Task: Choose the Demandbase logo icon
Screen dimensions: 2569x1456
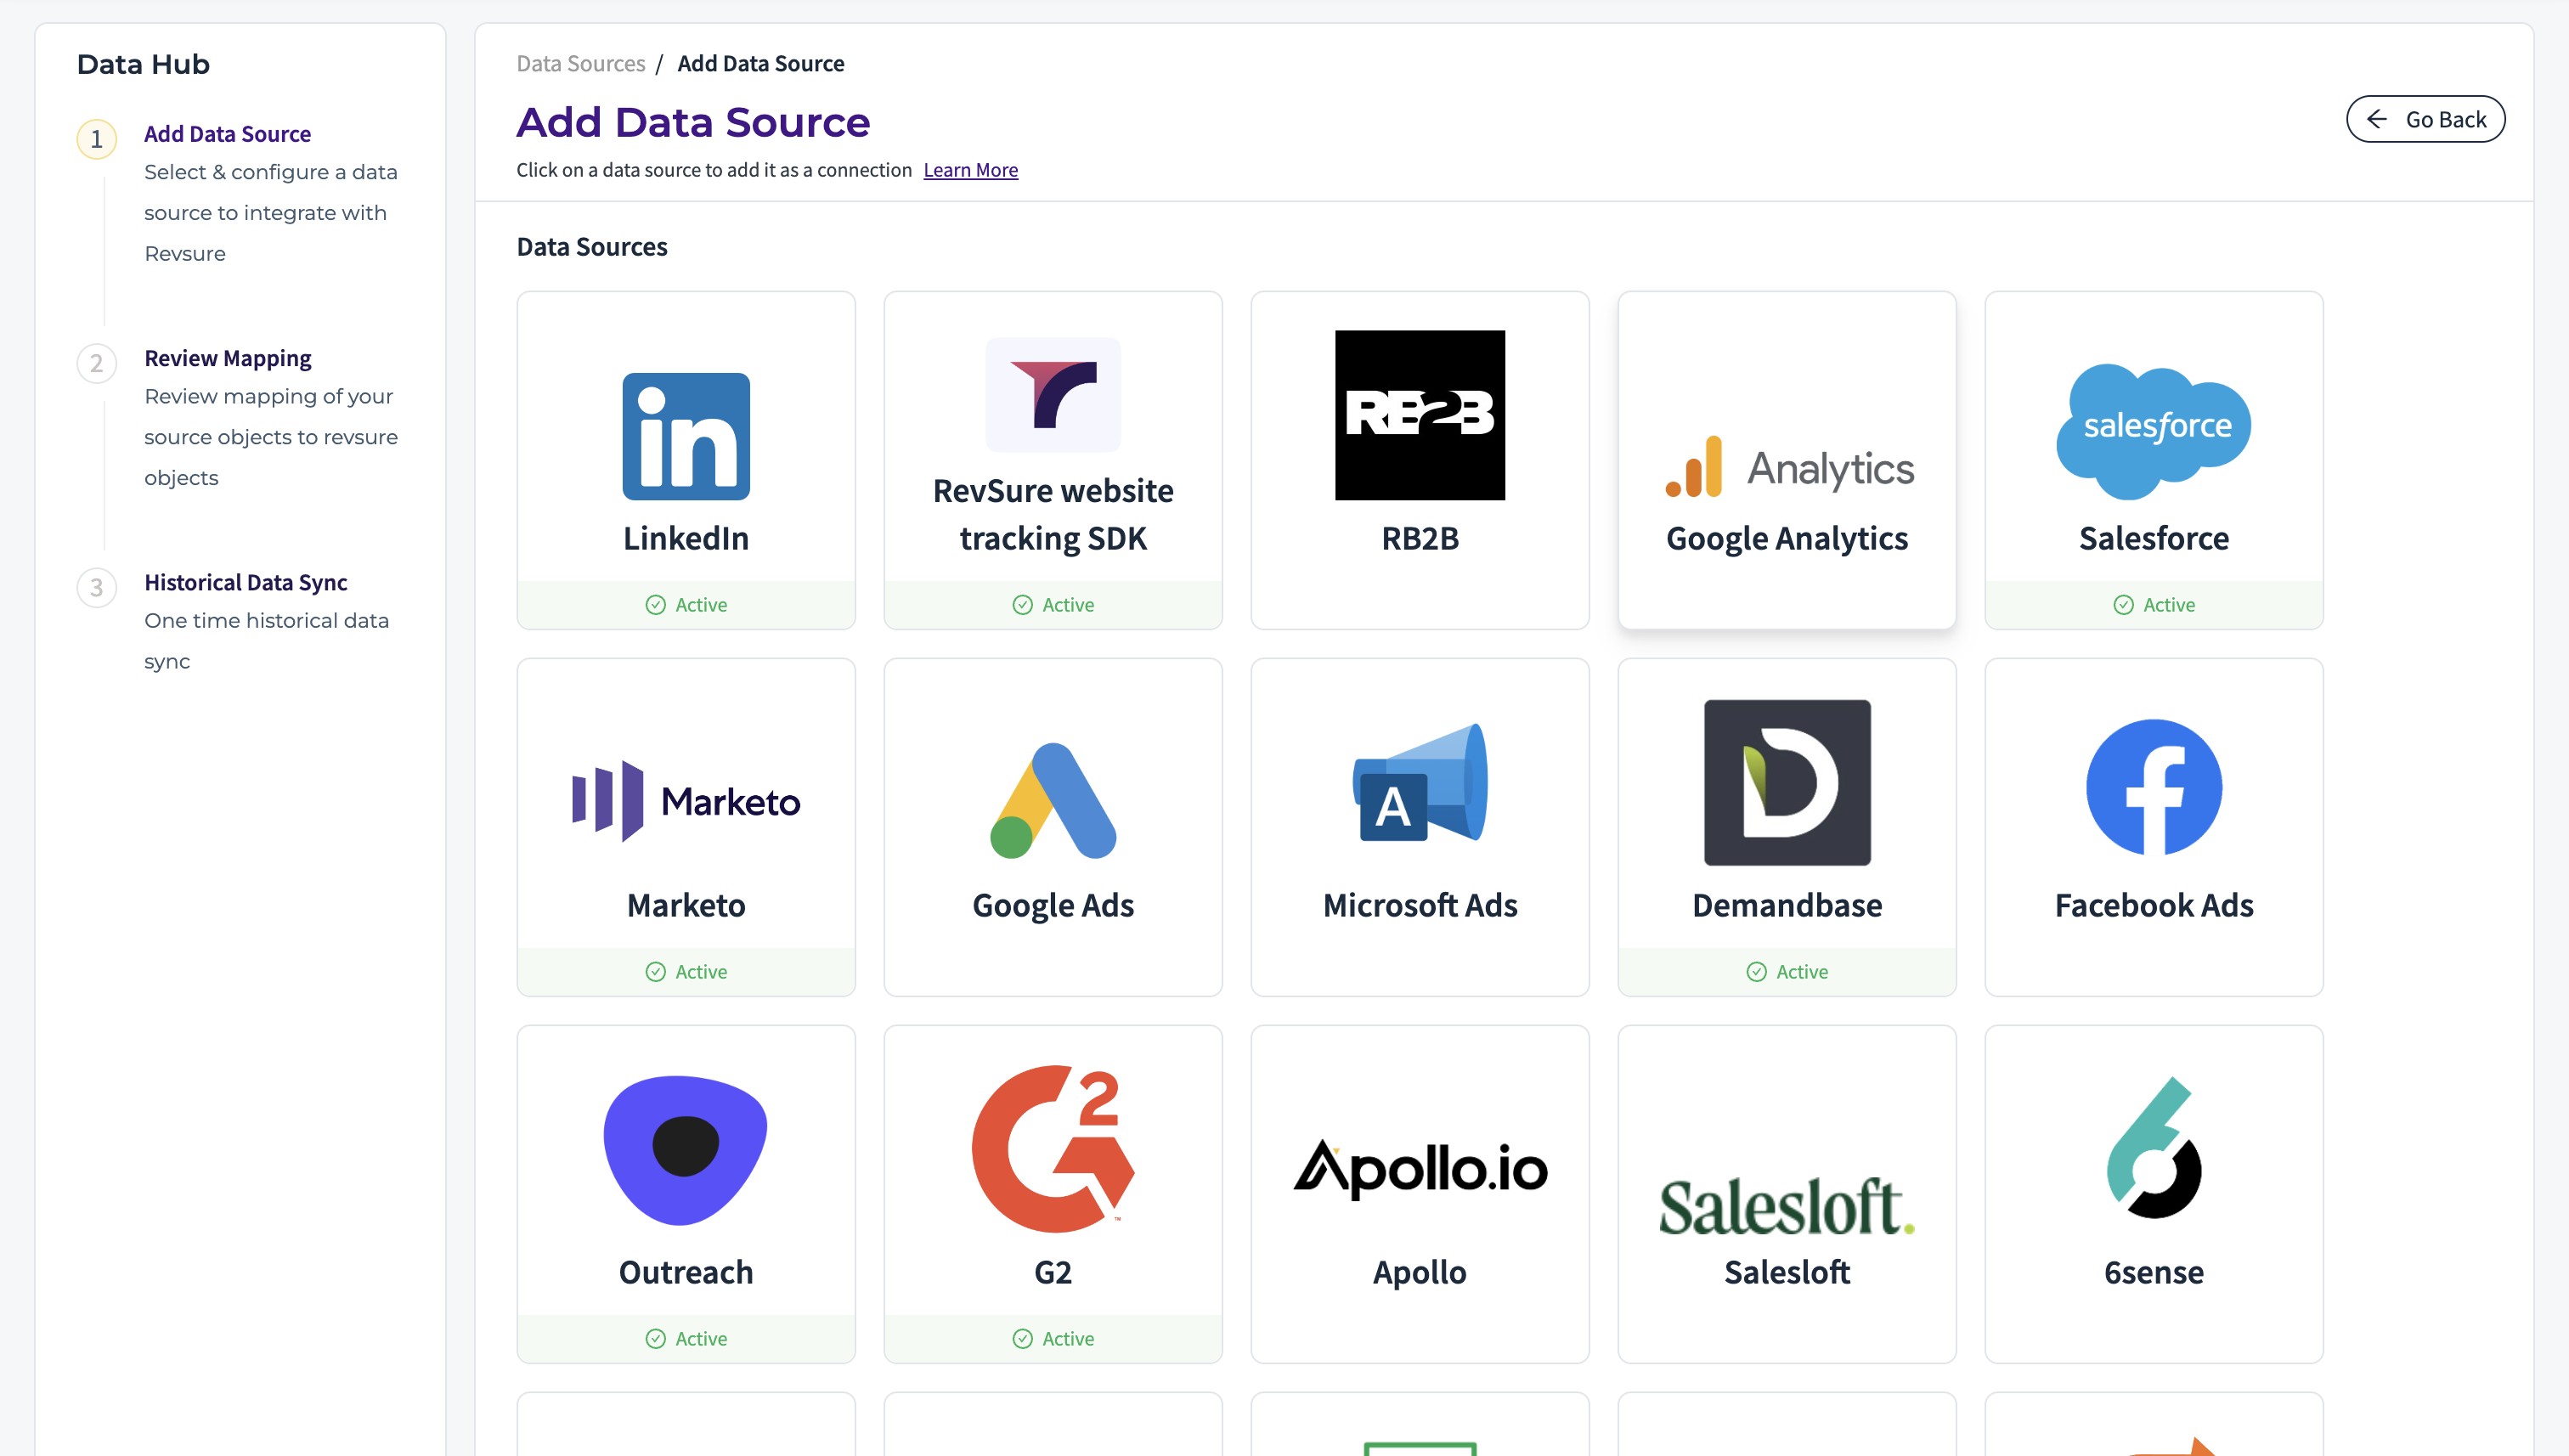Action: pos(1786,782)
